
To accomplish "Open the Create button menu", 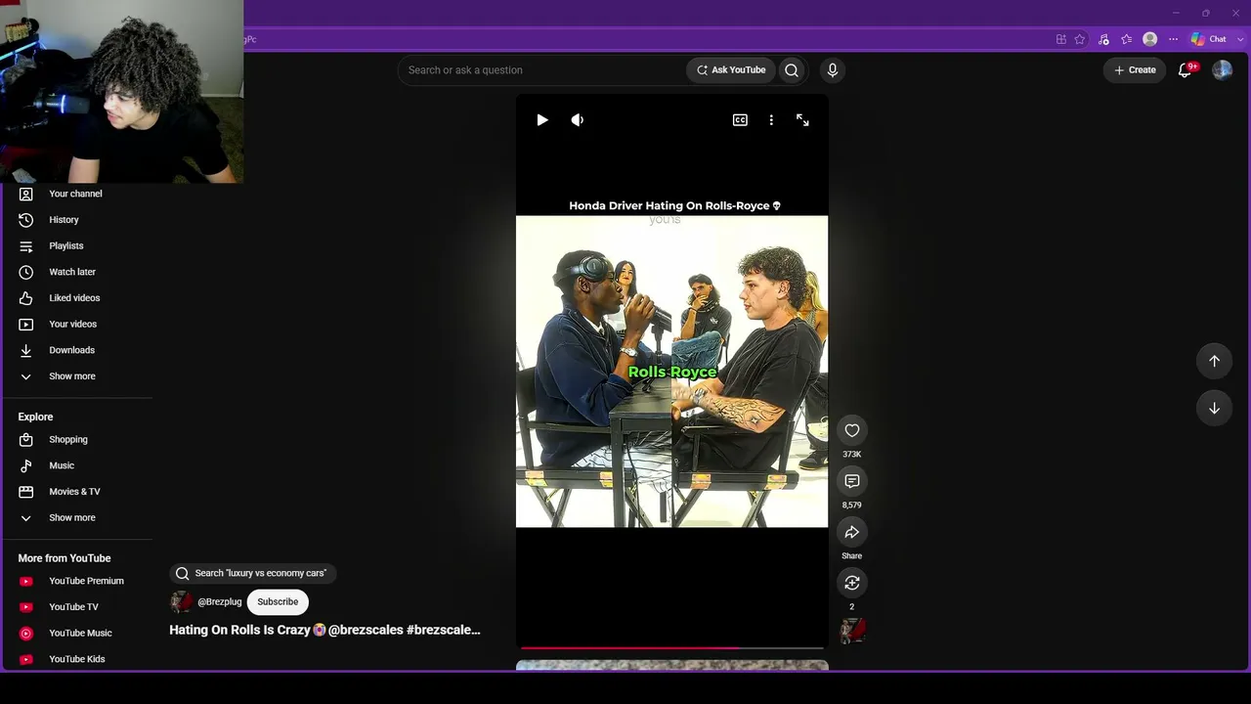I will [1135, 70].
